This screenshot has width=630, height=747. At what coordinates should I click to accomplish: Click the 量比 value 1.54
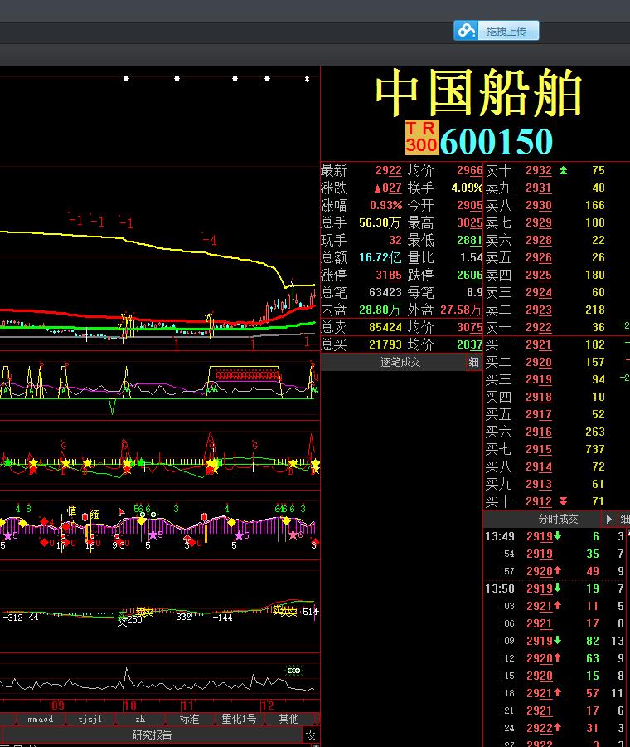pos(472,258)
